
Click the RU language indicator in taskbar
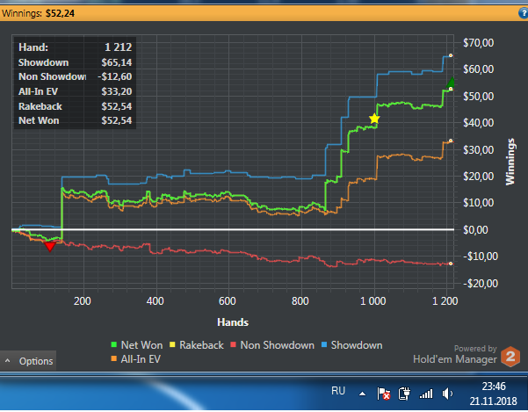[x=338, y=391]
